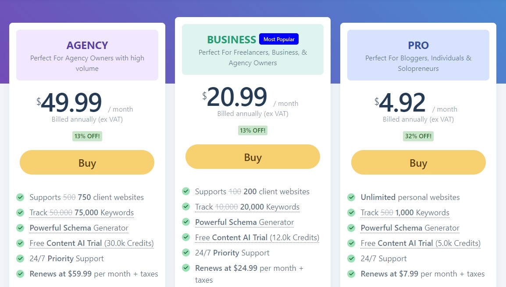This screenshot has width=506, height=287.
Task: Click checkmark icon beside 1,000 Keywords
Action: [x=351, y=213]
